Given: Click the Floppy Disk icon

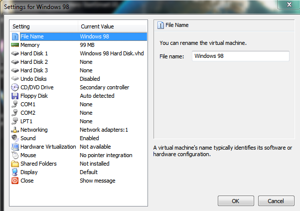Looking at the screenshot, I should [15, 96].
